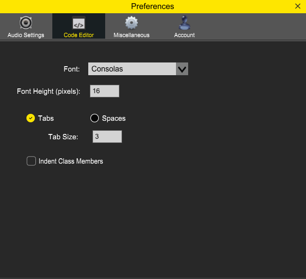The width and height of the screenshot is (306, 279).
Task: Click the Preferences title bar
Action: coord(153,6)
